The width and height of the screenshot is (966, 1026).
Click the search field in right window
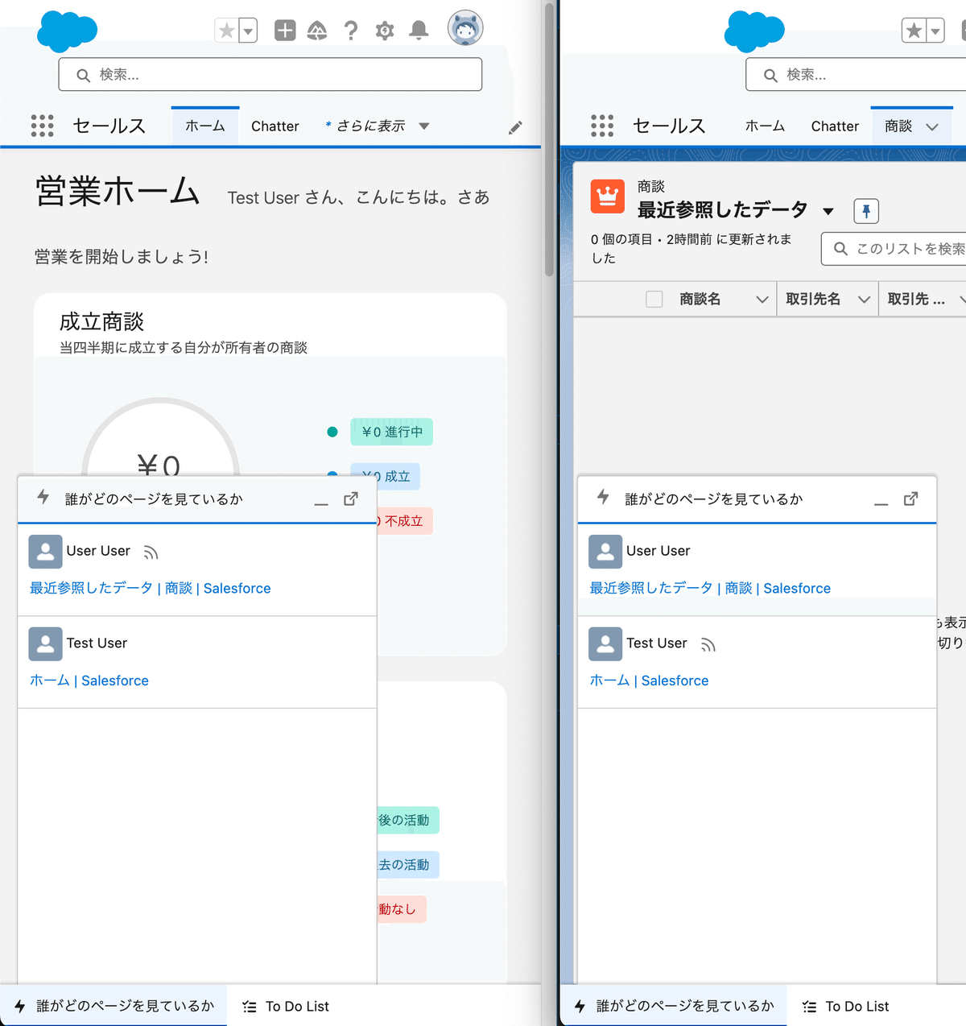coord(856,74)
